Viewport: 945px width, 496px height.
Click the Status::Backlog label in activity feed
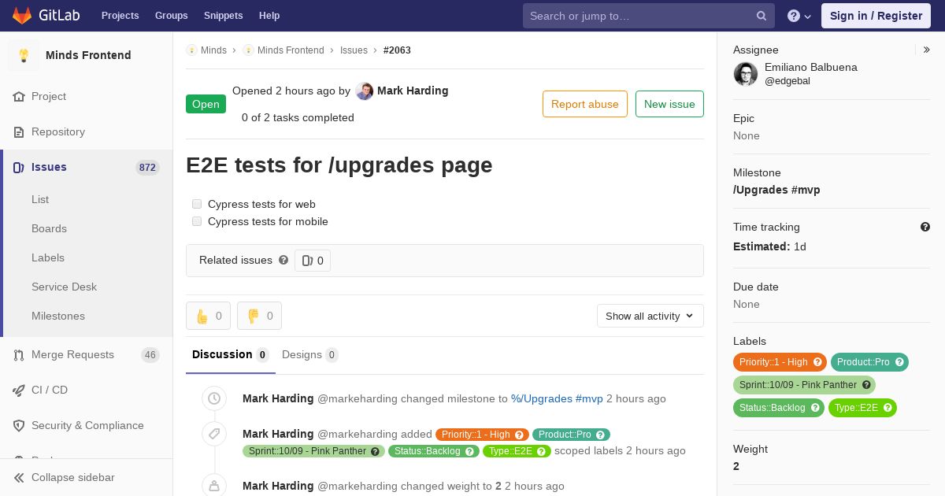pos(433,451)
